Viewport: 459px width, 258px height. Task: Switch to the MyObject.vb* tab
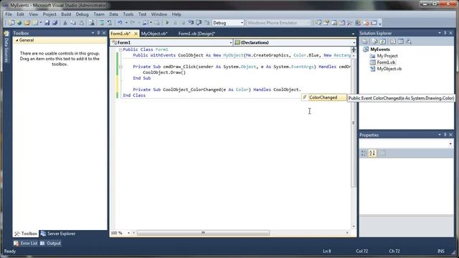coord(154,34)
